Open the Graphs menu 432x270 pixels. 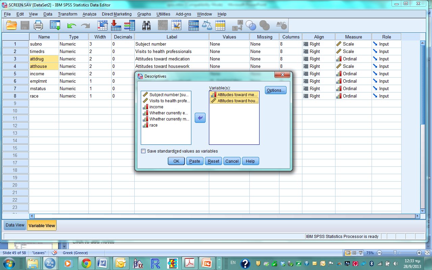pos(144,14)
